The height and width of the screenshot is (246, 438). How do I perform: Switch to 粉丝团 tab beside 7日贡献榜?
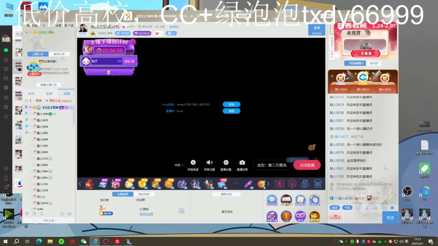[x=374, y=63]
